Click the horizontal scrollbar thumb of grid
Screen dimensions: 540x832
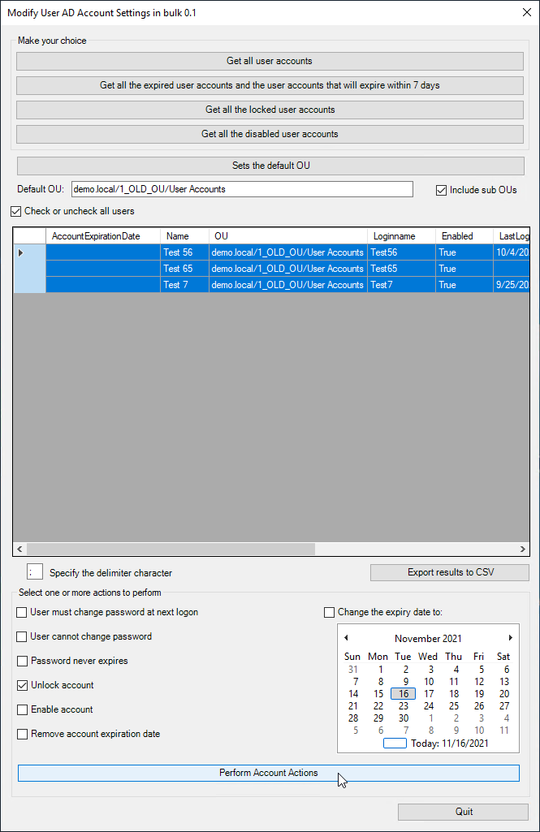click(171, 549)
